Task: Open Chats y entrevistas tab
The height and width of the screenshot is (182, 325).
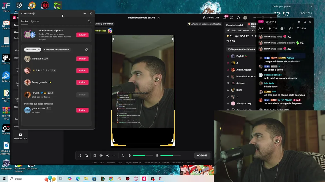Action: tap(104, 24)
